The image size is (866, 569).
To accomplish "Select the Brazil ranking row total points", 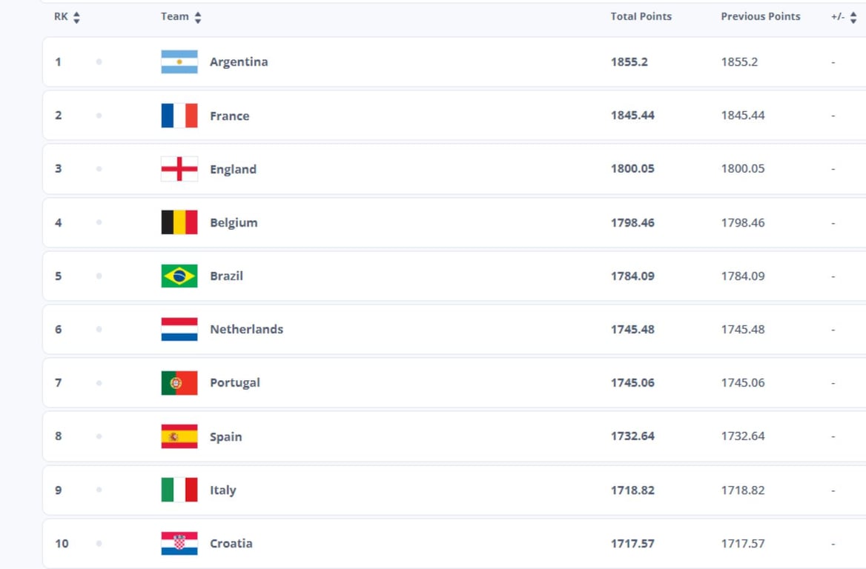I will (x=632, y=276).
